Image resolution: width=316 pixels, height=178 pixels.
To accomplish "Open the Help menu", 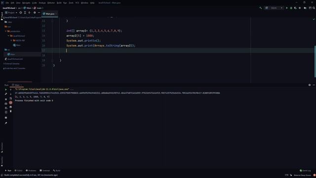I will [x=92, y=3].
